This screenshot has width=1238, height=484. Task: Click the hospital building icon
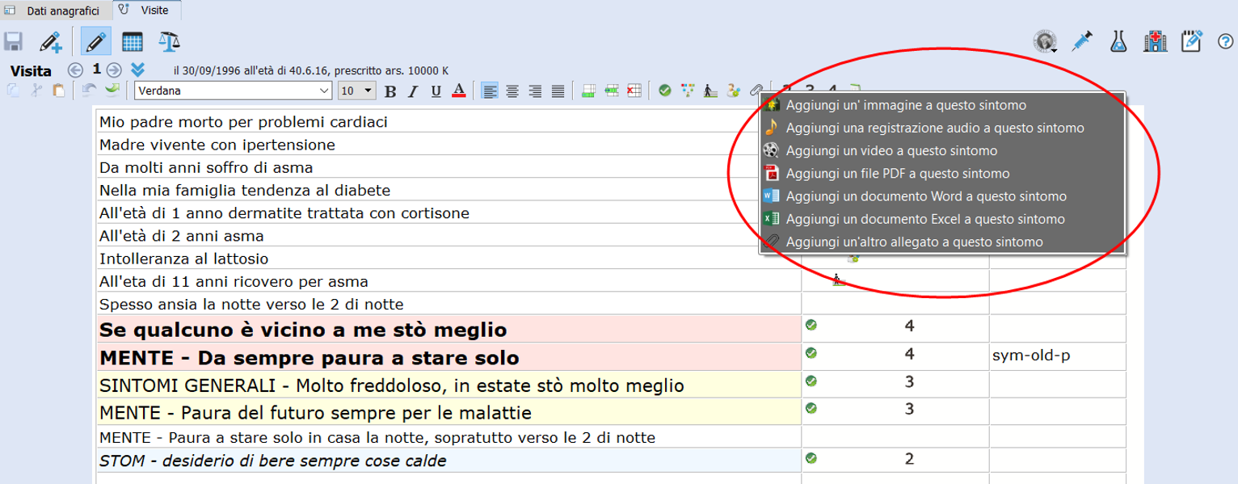(1155, 41)
